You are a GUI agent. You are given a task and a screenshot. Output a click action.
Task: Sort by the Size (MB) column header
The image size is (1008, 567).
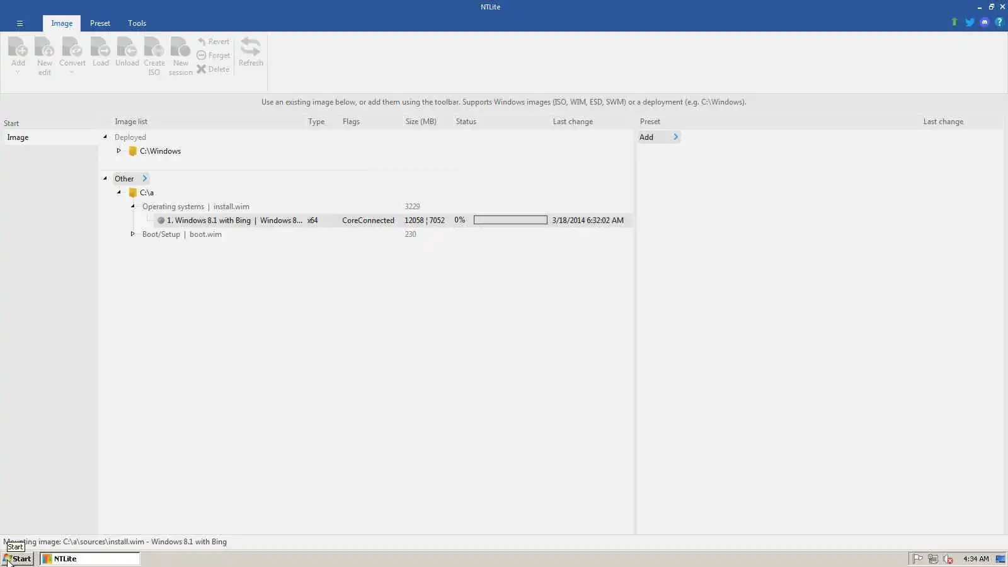coord(421,122)
